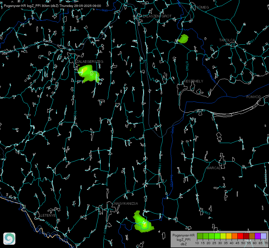Select the 55-60 dBZ brown swatch
269x248 pixels.
(252, 236)
